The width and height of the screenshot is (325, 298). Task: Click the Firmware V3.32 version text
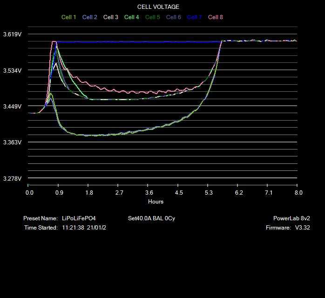(x=285, y=228)
